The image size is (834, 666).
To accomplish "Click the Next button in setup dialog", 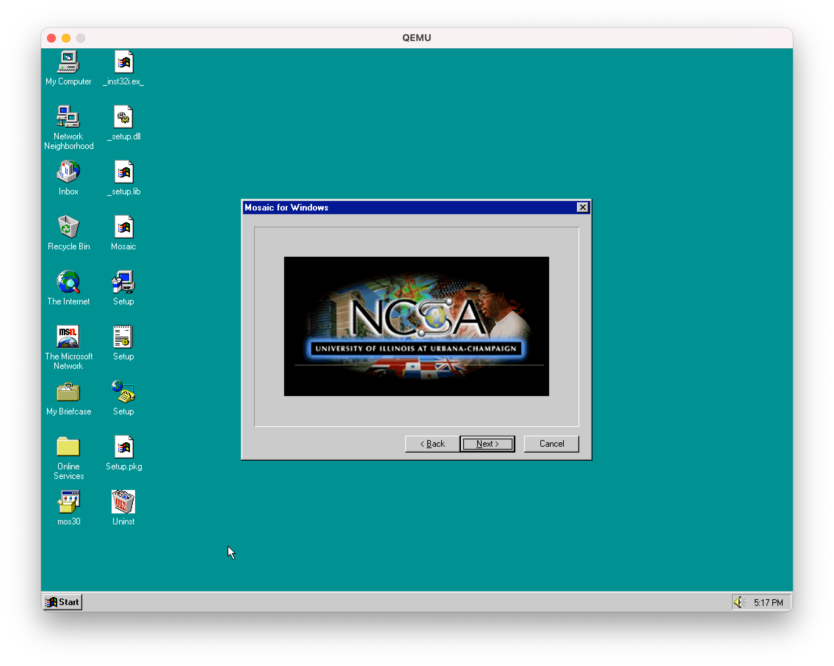I will [487, 443].
